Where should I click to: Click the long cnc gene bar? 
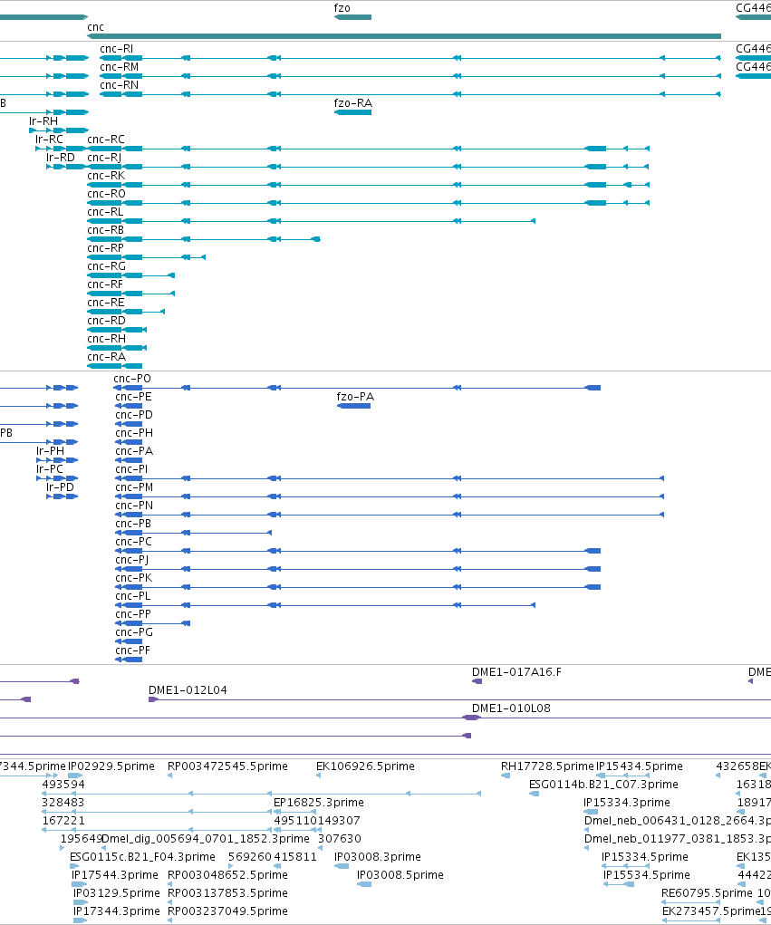click(404, 36)
